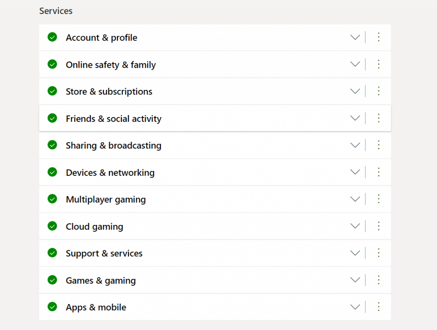The width and height of the screenshot is (437, 330).
Task: Click green status icon for Games & gaming
Action: [52, 280]
